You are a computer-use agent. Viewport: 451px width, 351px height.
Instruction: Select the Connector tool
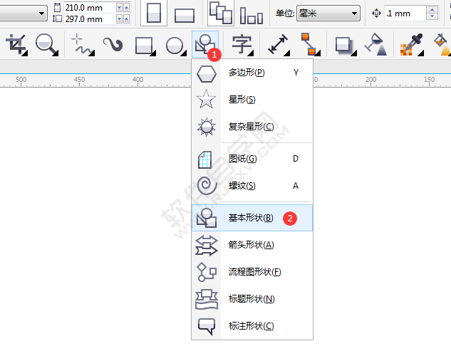tap(310, 44)
